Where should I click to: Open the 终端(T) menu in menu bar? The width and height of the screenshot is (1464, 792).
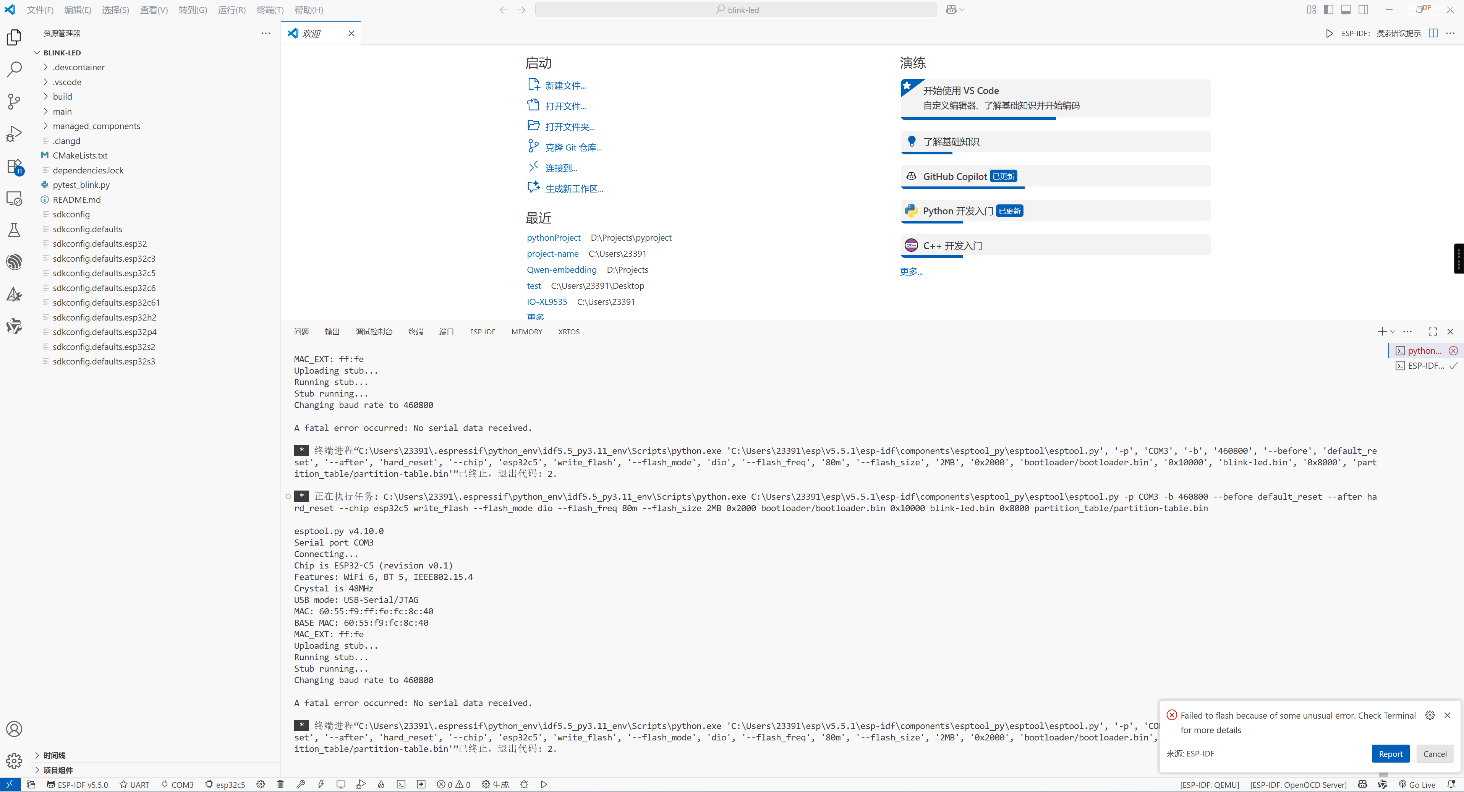[269, 10]
